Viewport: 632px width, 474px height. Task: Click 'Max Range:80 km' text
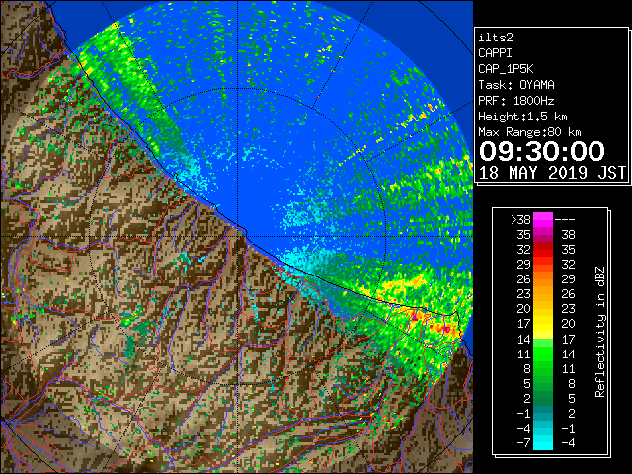pyautogui.click(x=529, y=132)
